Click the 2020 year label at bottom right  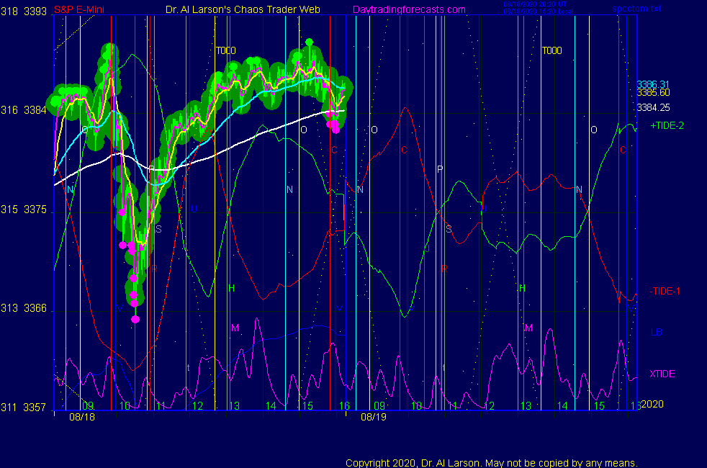[652, 404]
